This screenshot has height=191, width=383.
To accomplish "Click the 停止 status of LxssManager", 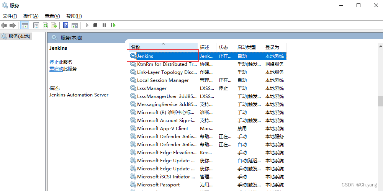I will (x=223, y=88).
